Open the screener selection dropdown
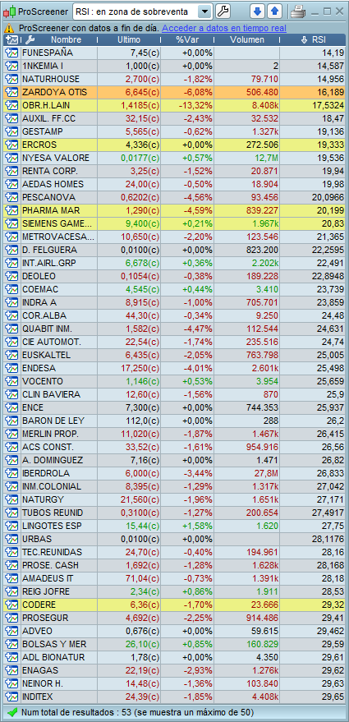This screenshot has height=722, width=349. [x=205, y=11]
